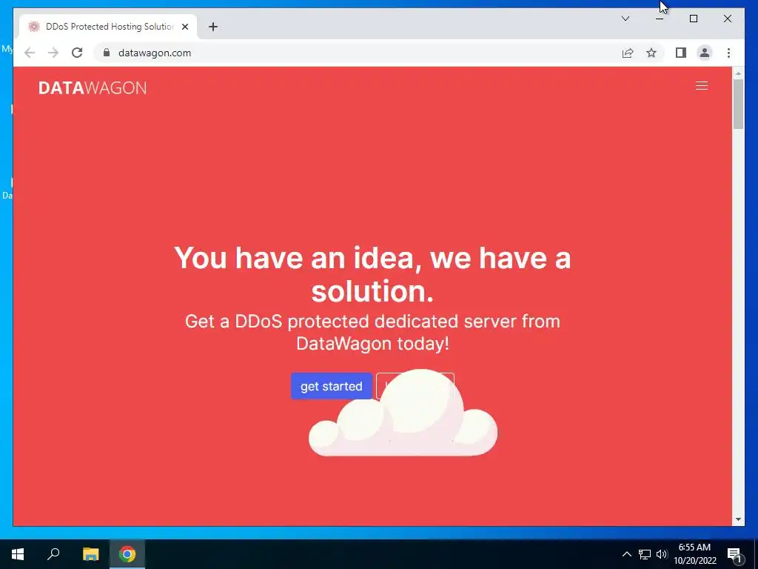Viewport: 758px width, 569px height.
Task: View site information via lock icon
Action: [107, 53]
